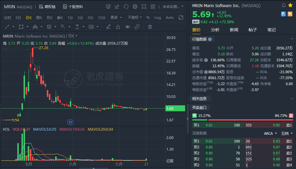296x169 pixels.
Task: Open the 个股资料 stock profile button
Action: coord(73,7)
